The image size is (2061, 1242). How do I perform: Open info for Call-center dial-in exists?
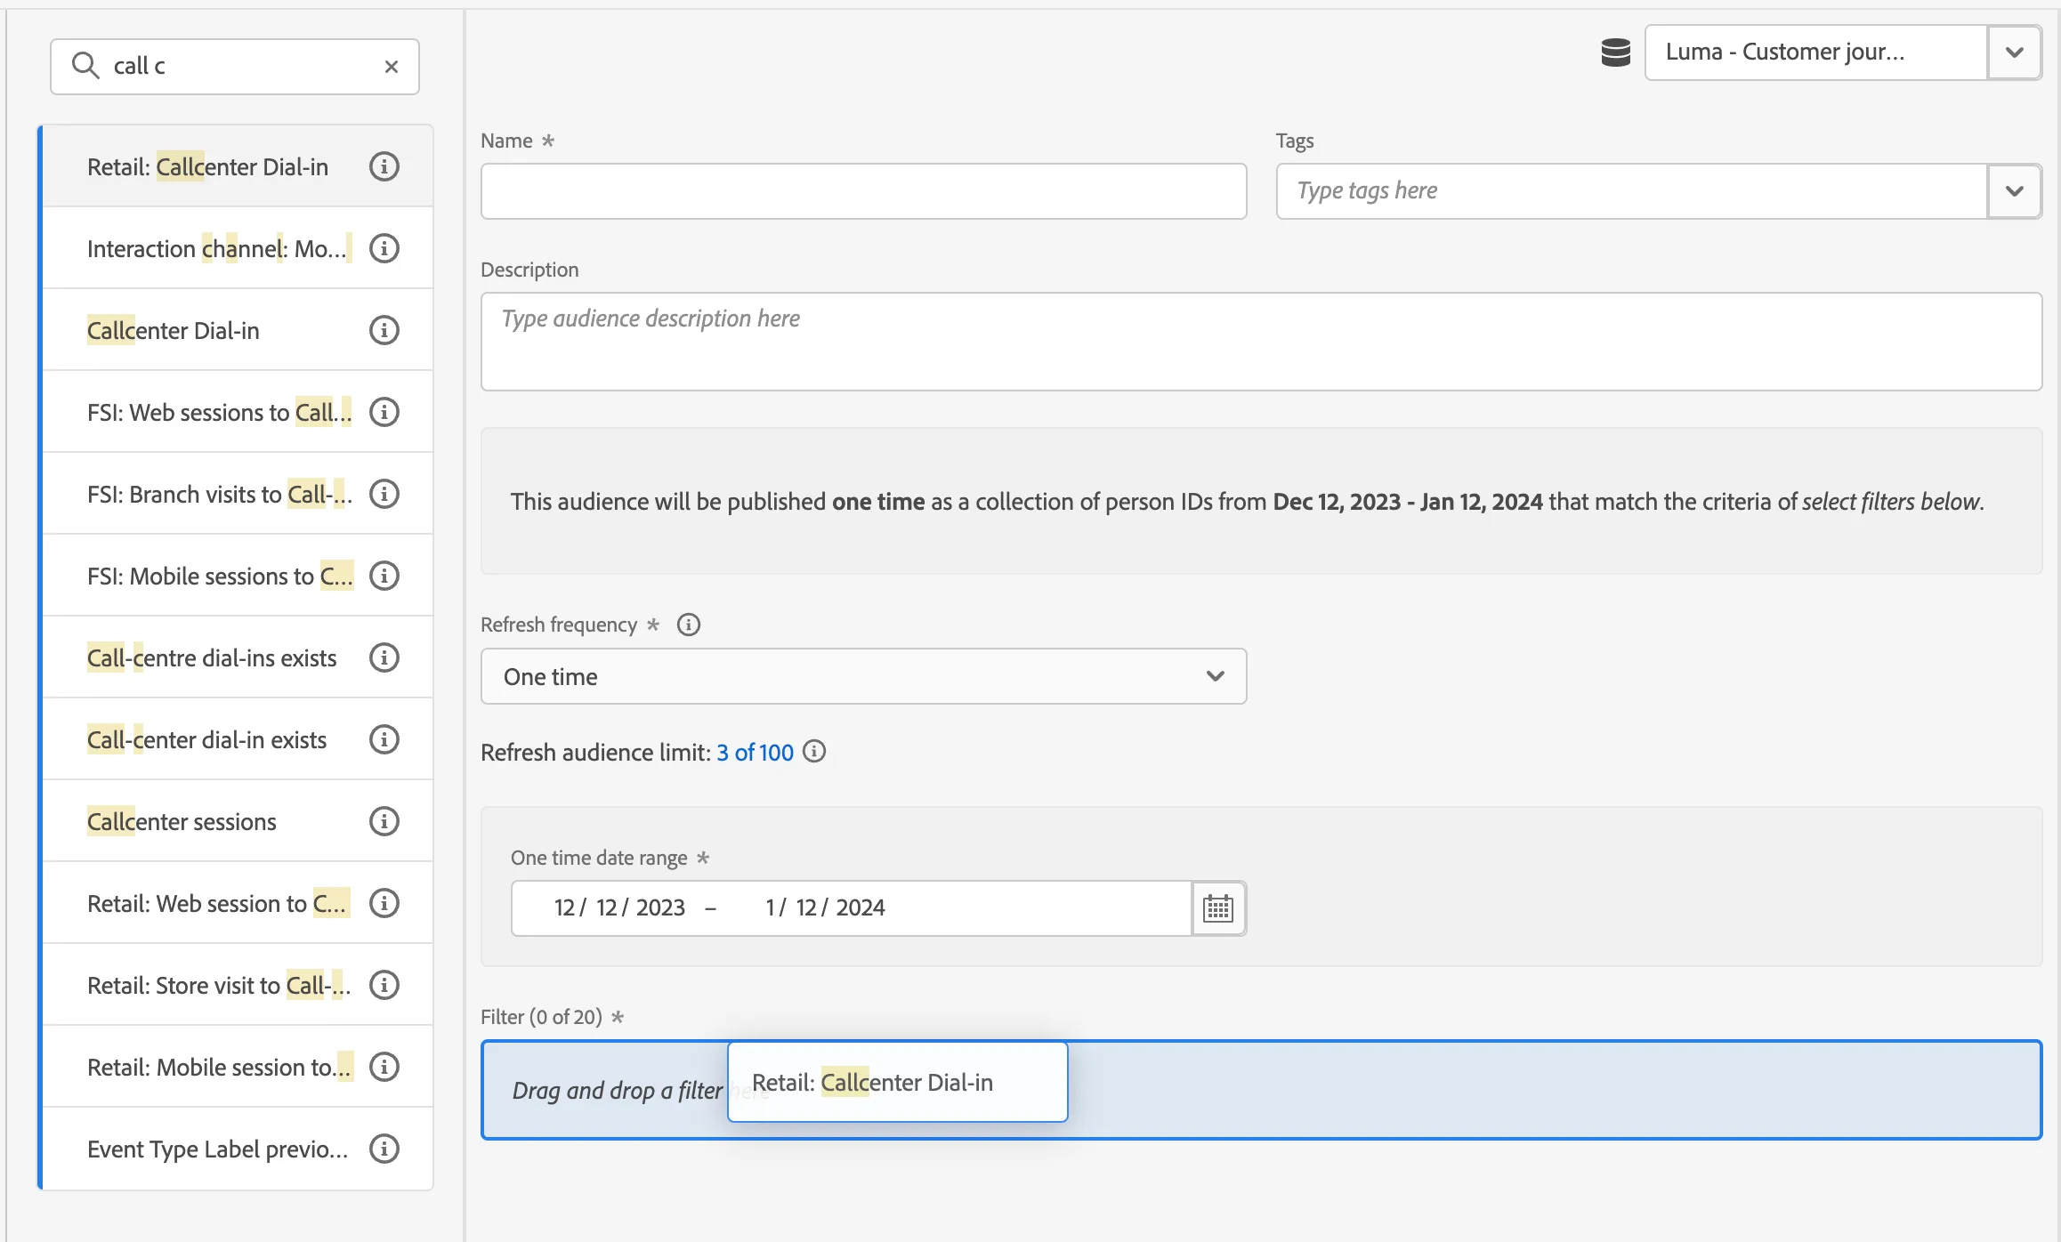[x=384, y=739]
